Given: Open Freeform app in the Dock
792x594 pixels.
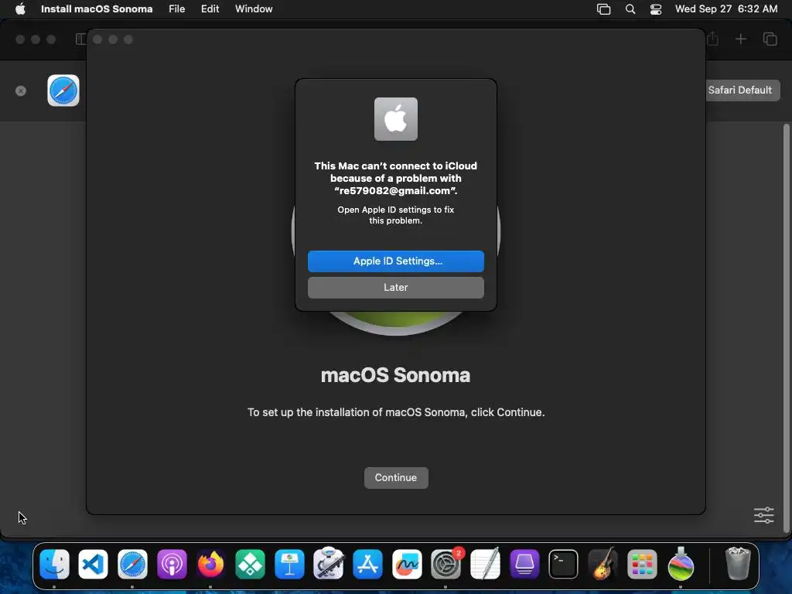Looking at the screenshot, I should point(407,564).
